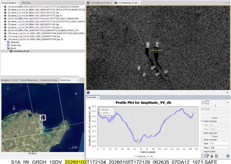231x164 pixels.
Task: Close the [11] Amplitude_VV_db image tab
Action: tap(111, 3)
